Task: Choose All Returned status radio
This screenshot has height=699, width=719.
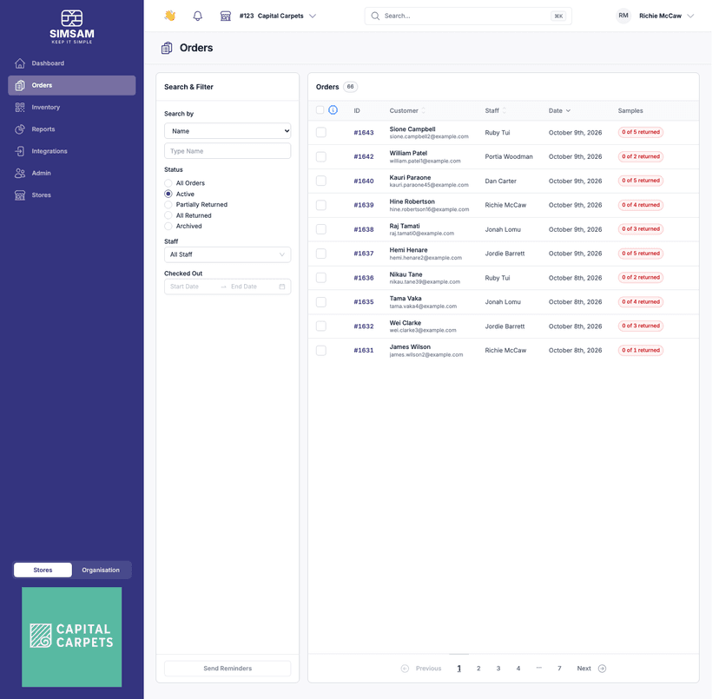Action: pos(168,215)
